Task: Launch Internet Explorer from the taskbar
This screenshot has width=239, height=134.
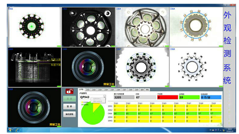Action: (x=17, y=130)
